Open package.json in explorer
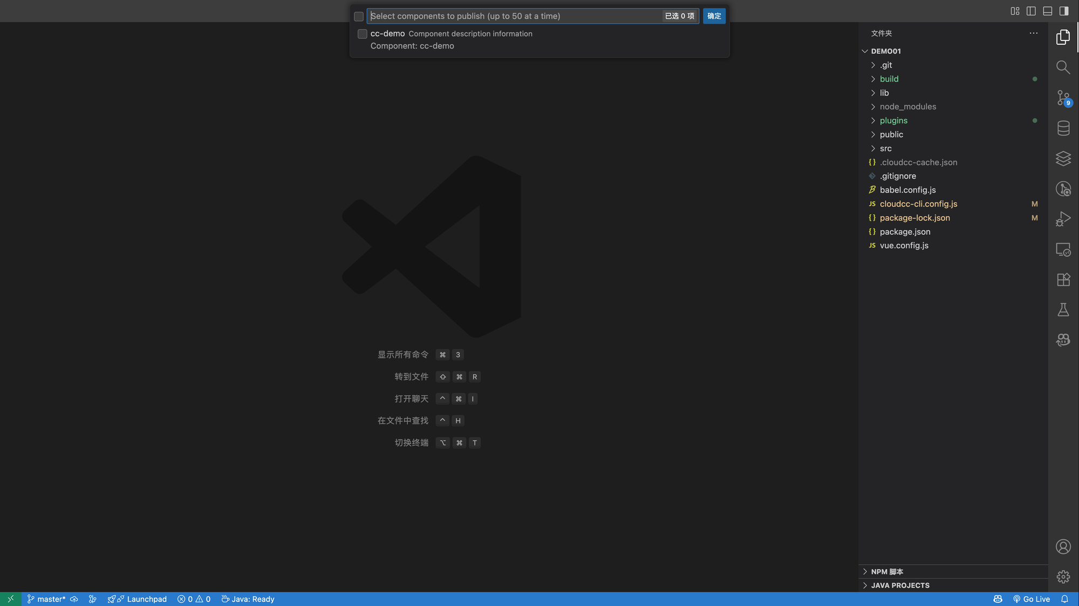This screenshot has height=606, width=1079. click(x=905, y=232)
